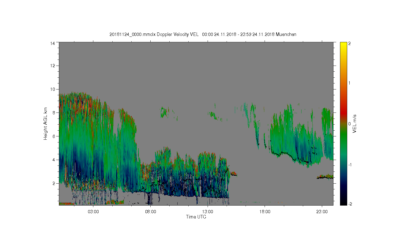Click the colorbar value 0 label
The width and height of the screenshot is (413, 247).
click(x=349, y=124)
